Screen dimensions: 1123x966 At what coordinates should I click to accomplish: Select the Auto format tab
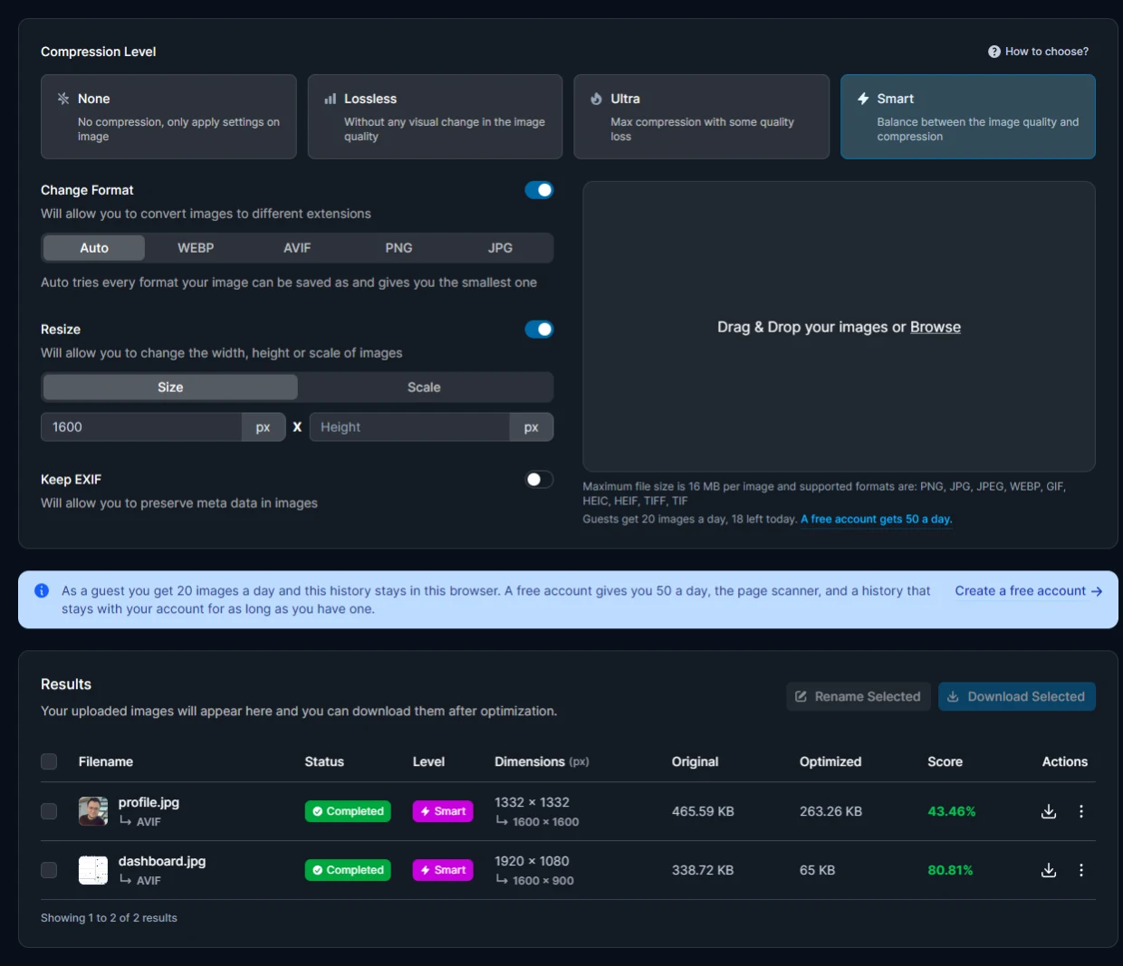94,248
